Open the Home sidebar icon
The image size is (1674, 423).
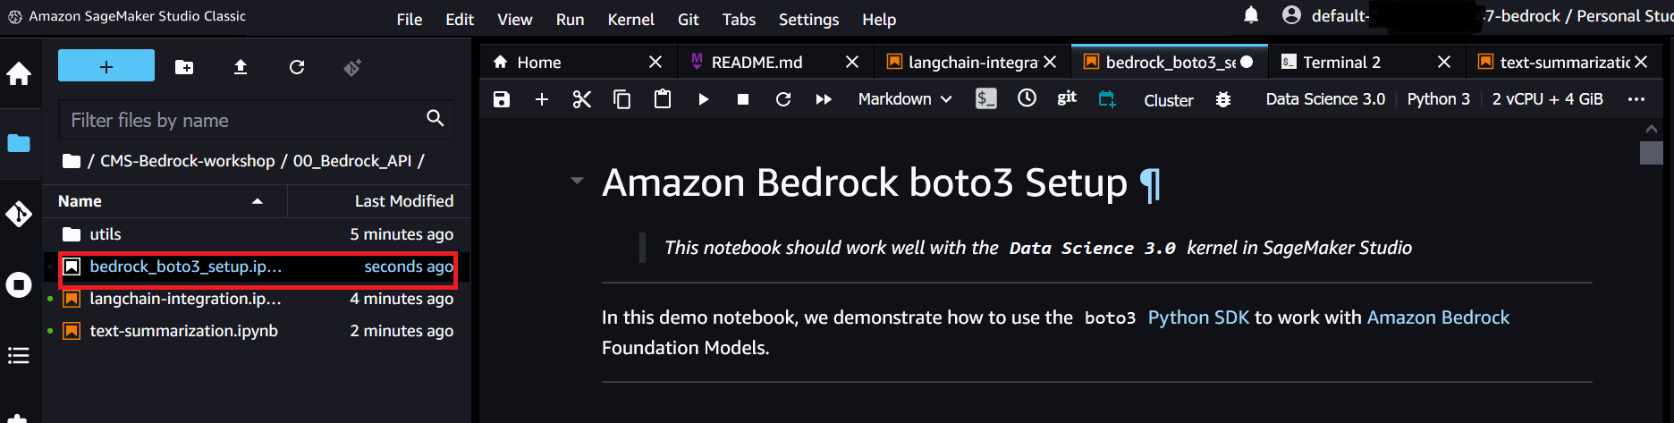[19, 73]
